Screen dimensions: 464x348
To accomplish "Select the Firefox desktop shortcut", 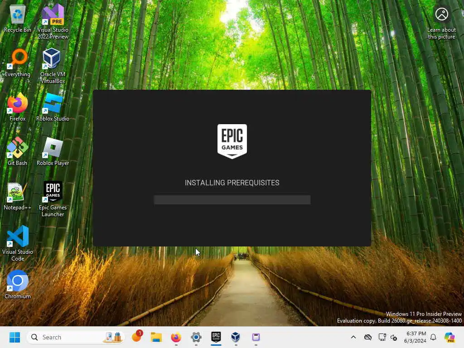I will coord(18,107).
